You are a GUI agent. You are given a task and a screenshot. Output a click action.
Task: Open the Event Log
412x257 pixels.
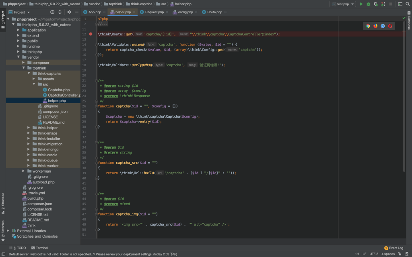pyautogui.click(x=393, y=248)
